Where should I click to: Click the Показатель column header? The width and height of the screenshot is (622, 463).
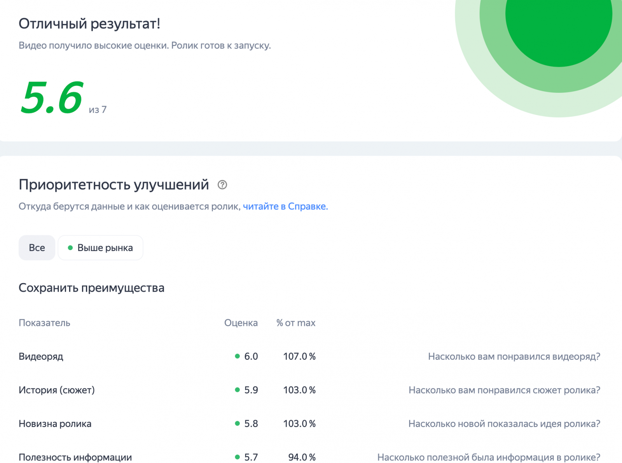coord(44,323)
